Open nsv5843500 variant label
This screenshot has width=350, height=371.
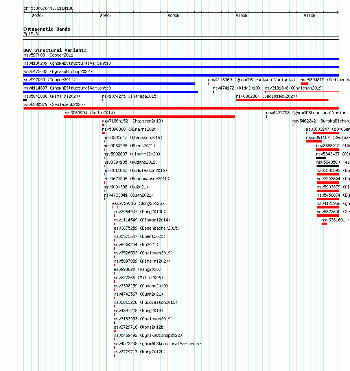[333, 163]
